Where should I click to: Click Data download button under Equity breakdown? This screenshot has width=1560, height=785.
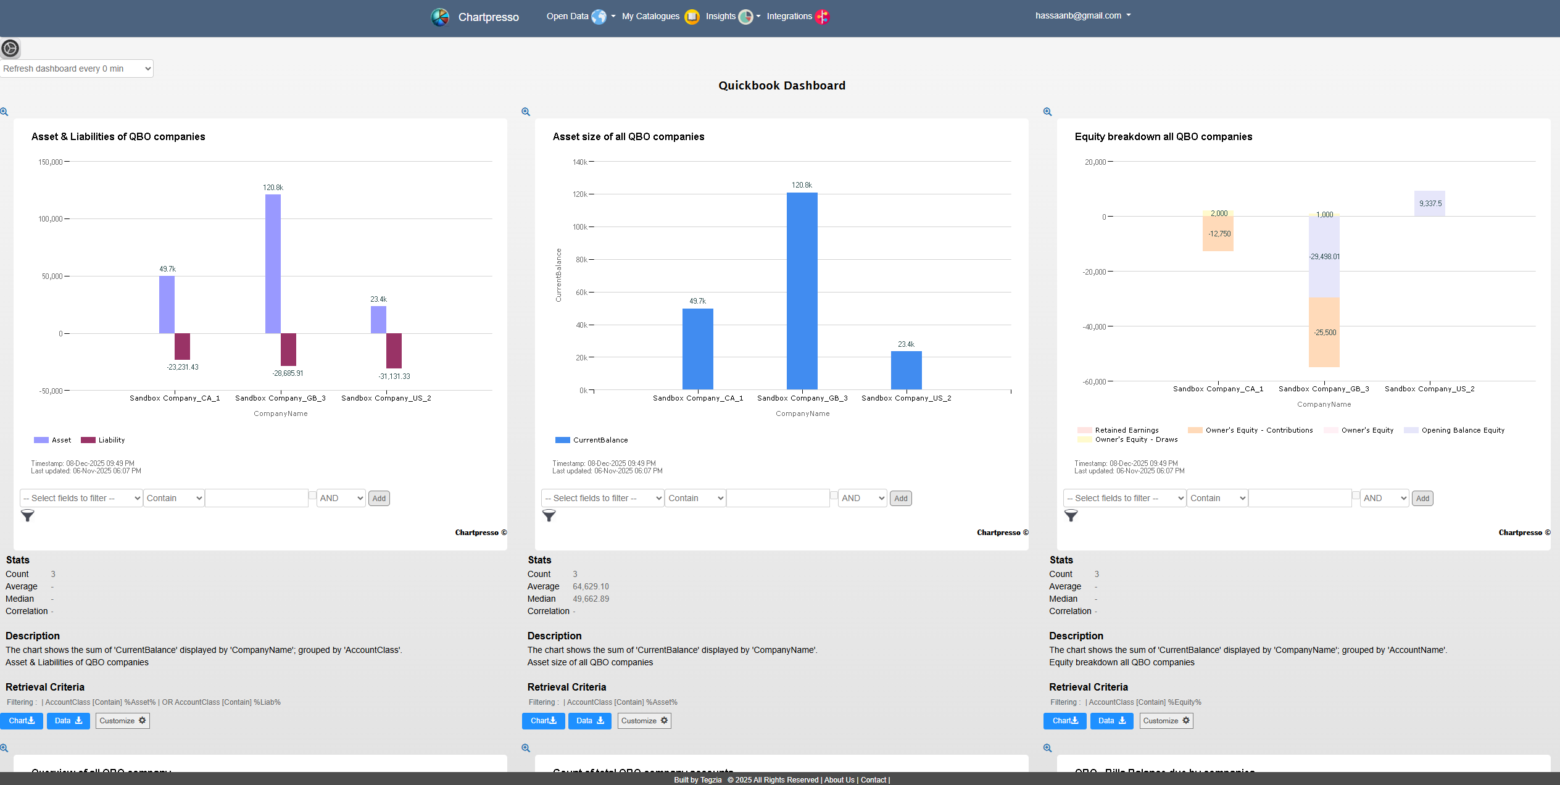point(1111,721)
